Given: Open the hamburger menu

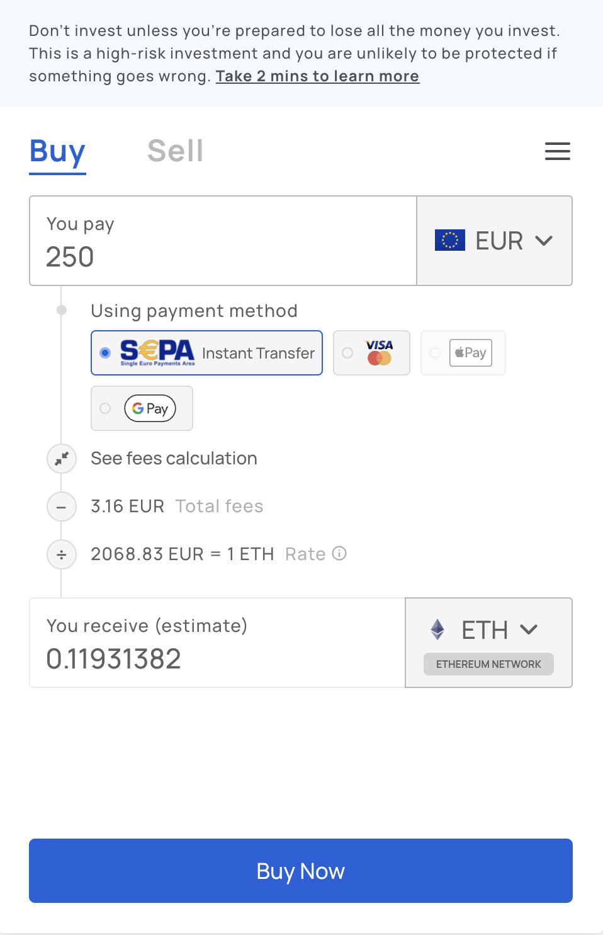Looking at the screenshot, I should click(x=557, y=151).
